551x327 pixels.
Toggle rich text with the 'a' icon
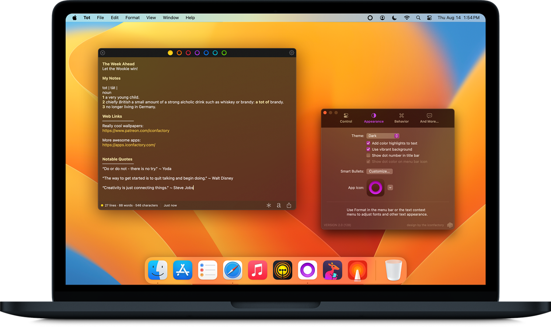[279, 205]
